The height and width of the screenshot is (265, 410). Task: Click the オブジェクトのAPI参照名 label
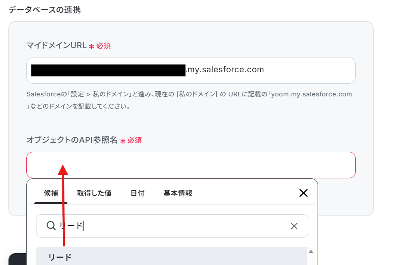tap(72, 140)
